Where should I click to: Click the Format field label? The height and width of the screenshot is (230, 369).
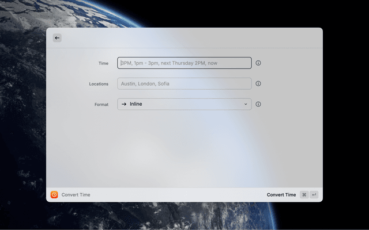point(101,105)
